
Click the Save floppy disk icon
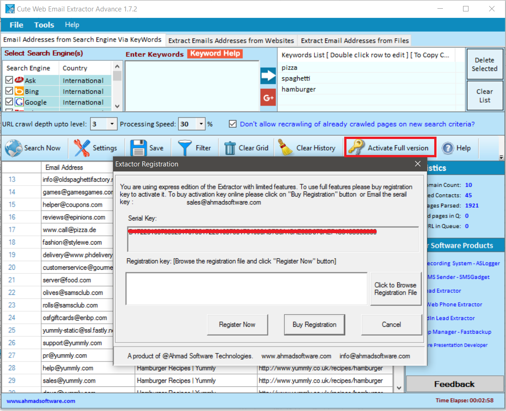pos(138,148)
